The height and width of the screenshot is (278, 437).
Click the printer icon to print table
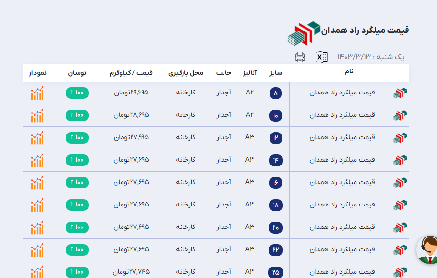point(300,57)
